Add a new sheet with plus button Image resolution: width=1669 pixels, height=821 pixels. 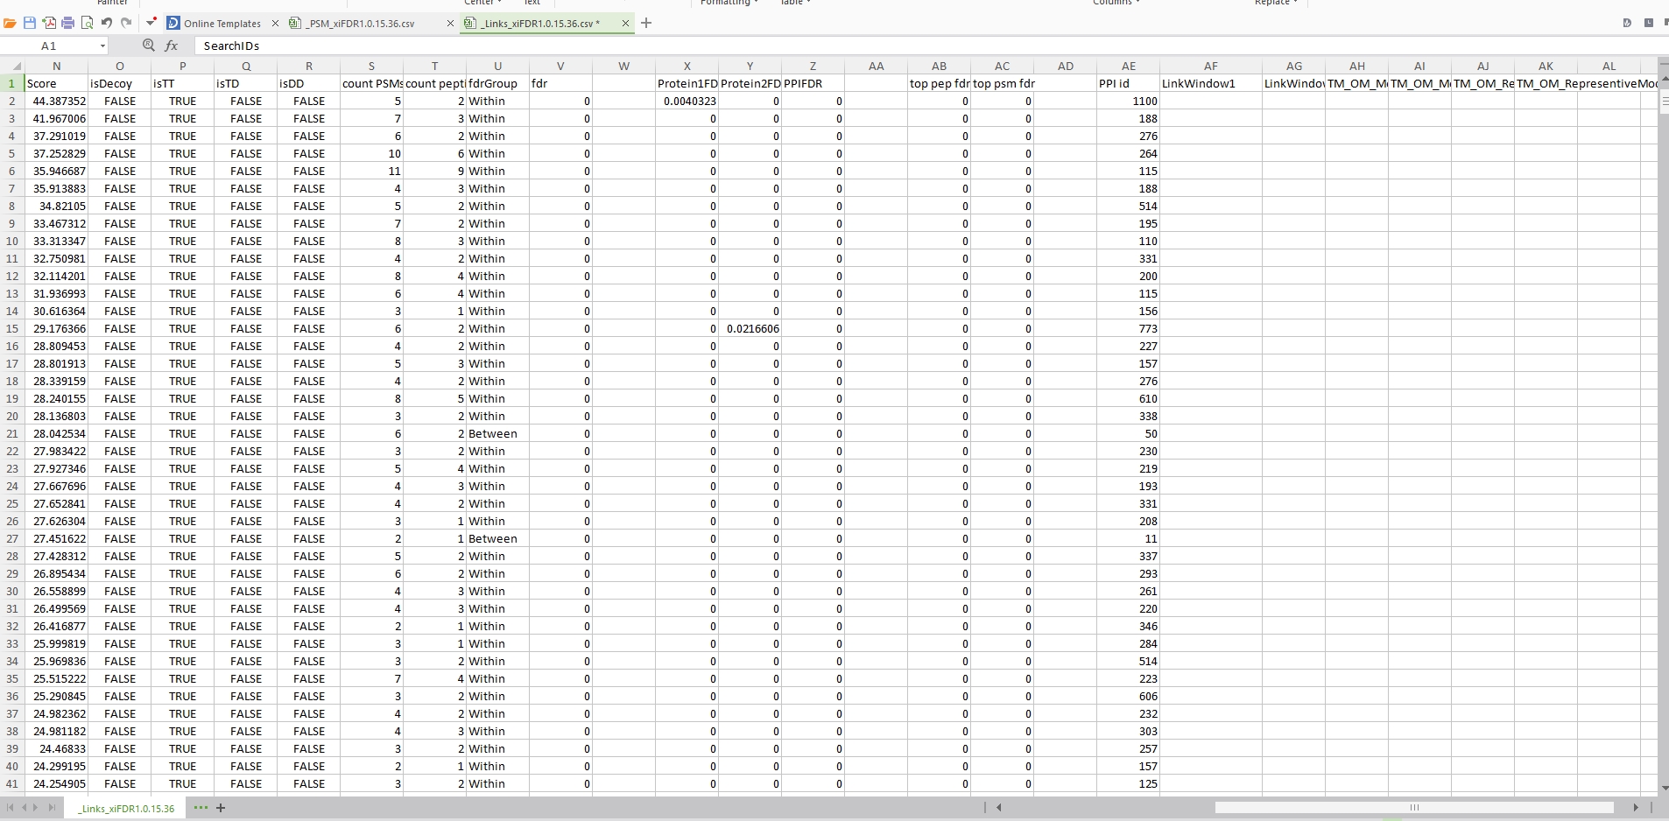click(221, 808)
